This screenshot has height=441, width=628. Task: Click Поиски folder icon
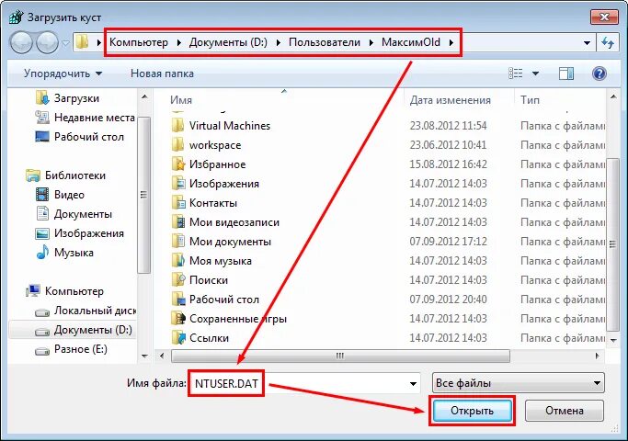[177, 279]
